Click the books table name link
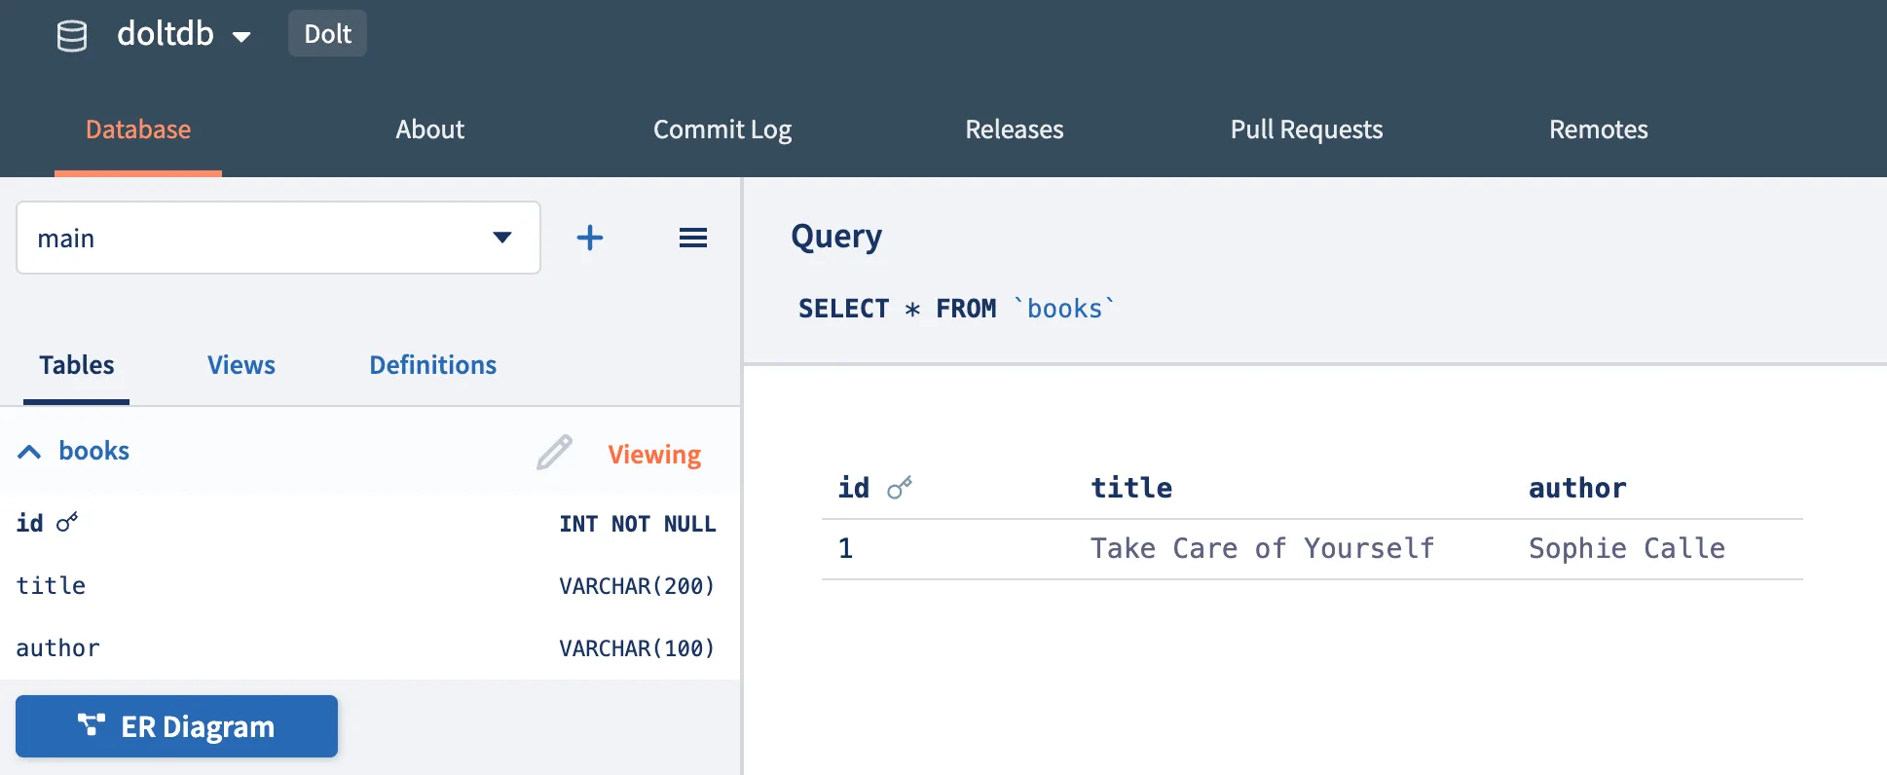The width and height of the screenshot is (1887, 775). 93,451
